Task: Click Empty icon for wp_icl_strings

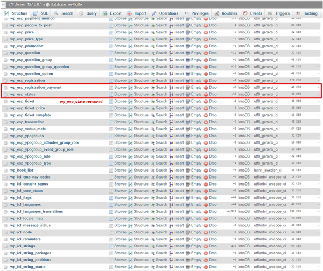Action: point(188,246)
